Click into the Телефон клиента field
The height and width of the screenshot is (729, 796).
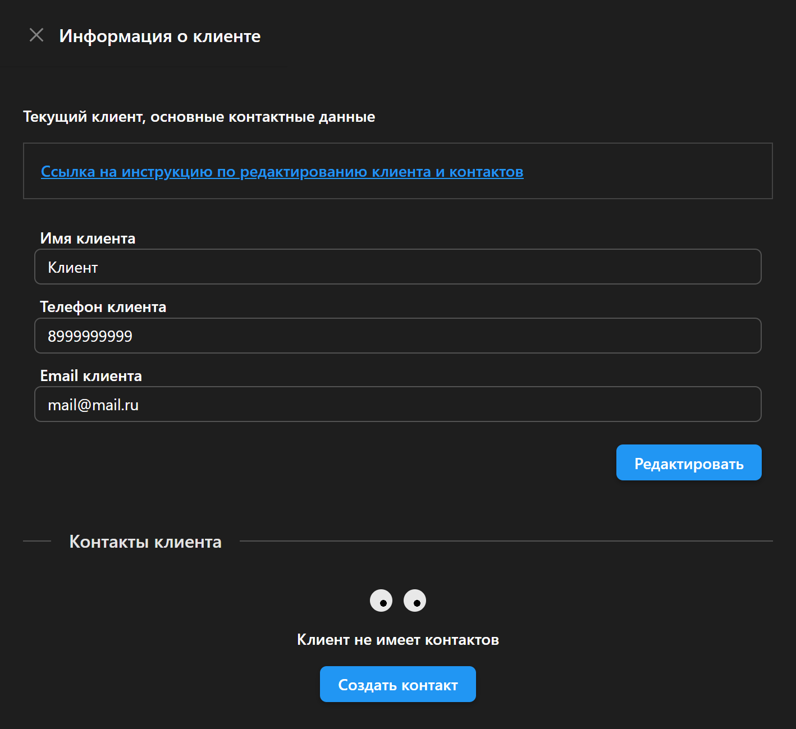click(397, 336)
